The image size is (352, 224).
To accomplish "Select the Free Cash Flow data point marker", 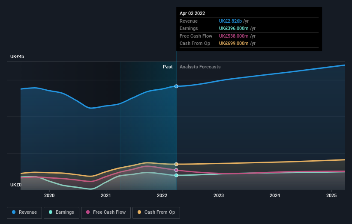I will (x=176, y=170).
